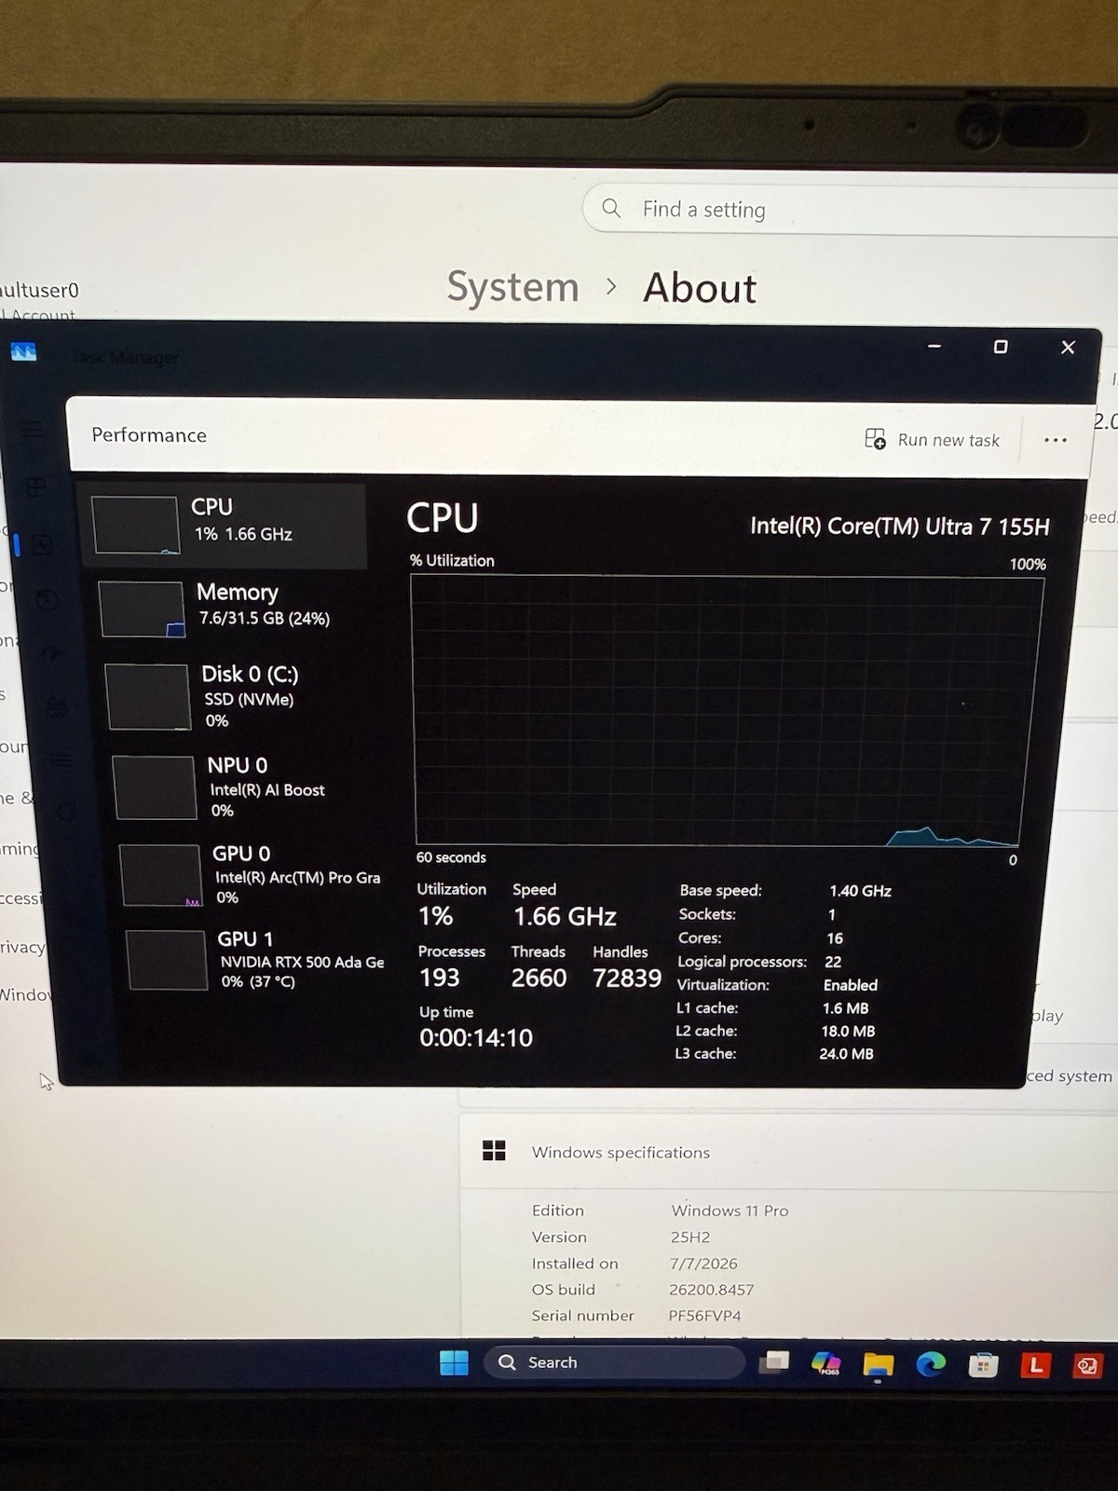Click the CPU utilization graph area
The width and height of the screenshot is (1118, 1491).
point(727,710)
